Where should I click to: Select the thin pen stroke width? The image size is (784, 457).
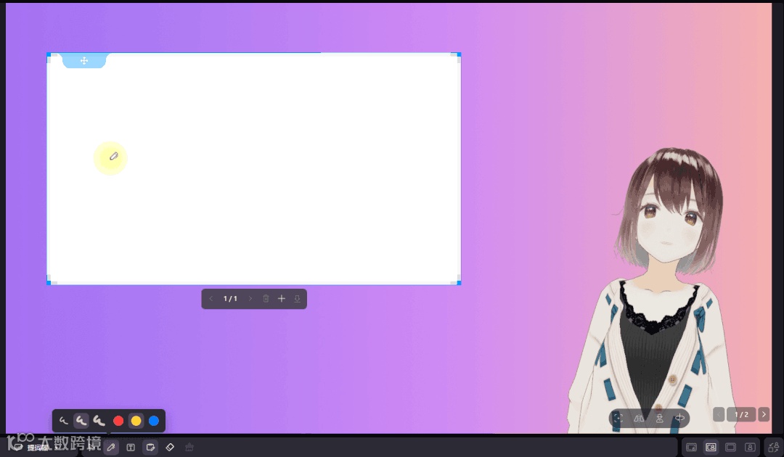coord(63,421)
